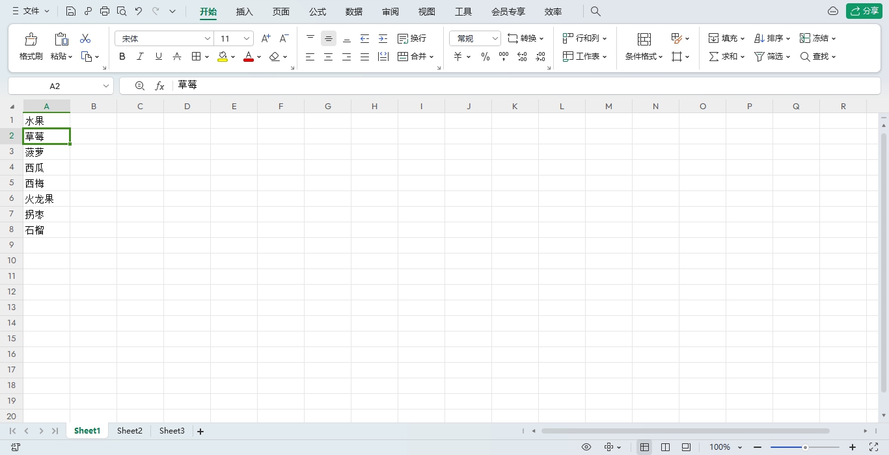Click the 筛选 filter button
The image size is (889, 455).
pyautogui.click(x=772, y=57)
